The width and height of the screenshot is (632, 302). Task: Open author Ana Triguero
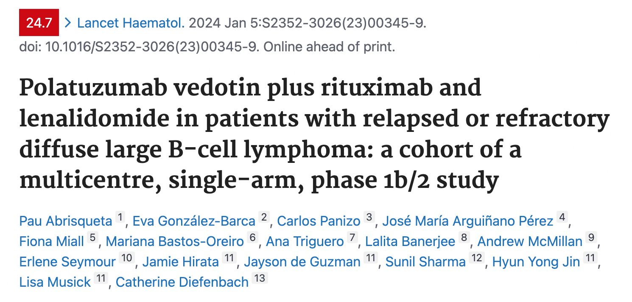(305, 241)
